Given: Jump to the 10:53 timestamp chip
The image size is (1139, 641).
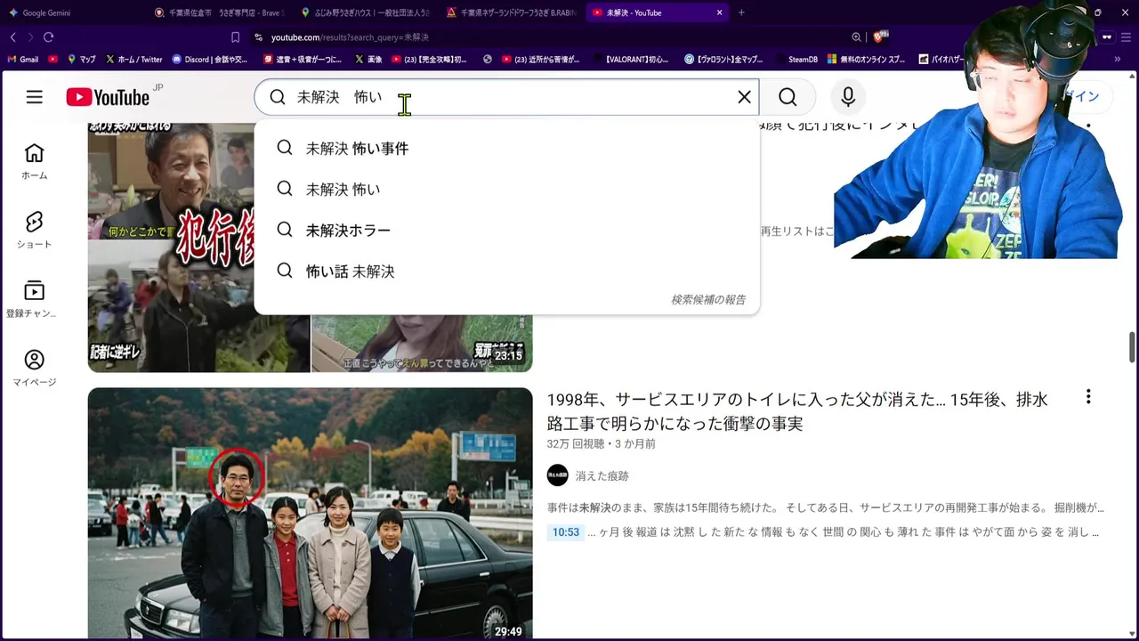Looking at the screenshot, I should click(565, 532).
